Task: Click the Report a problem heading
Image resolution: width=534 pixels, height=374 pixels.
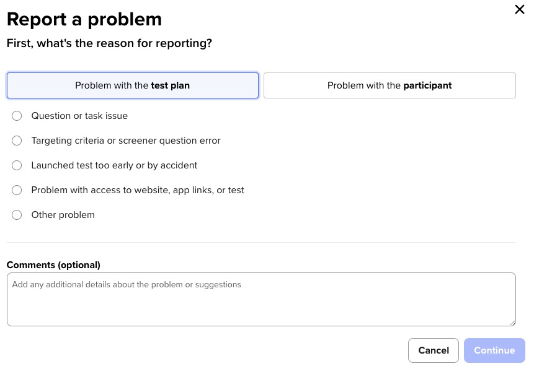Action: tap(84, 19)
